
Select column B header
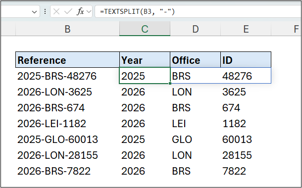point(67,29)
